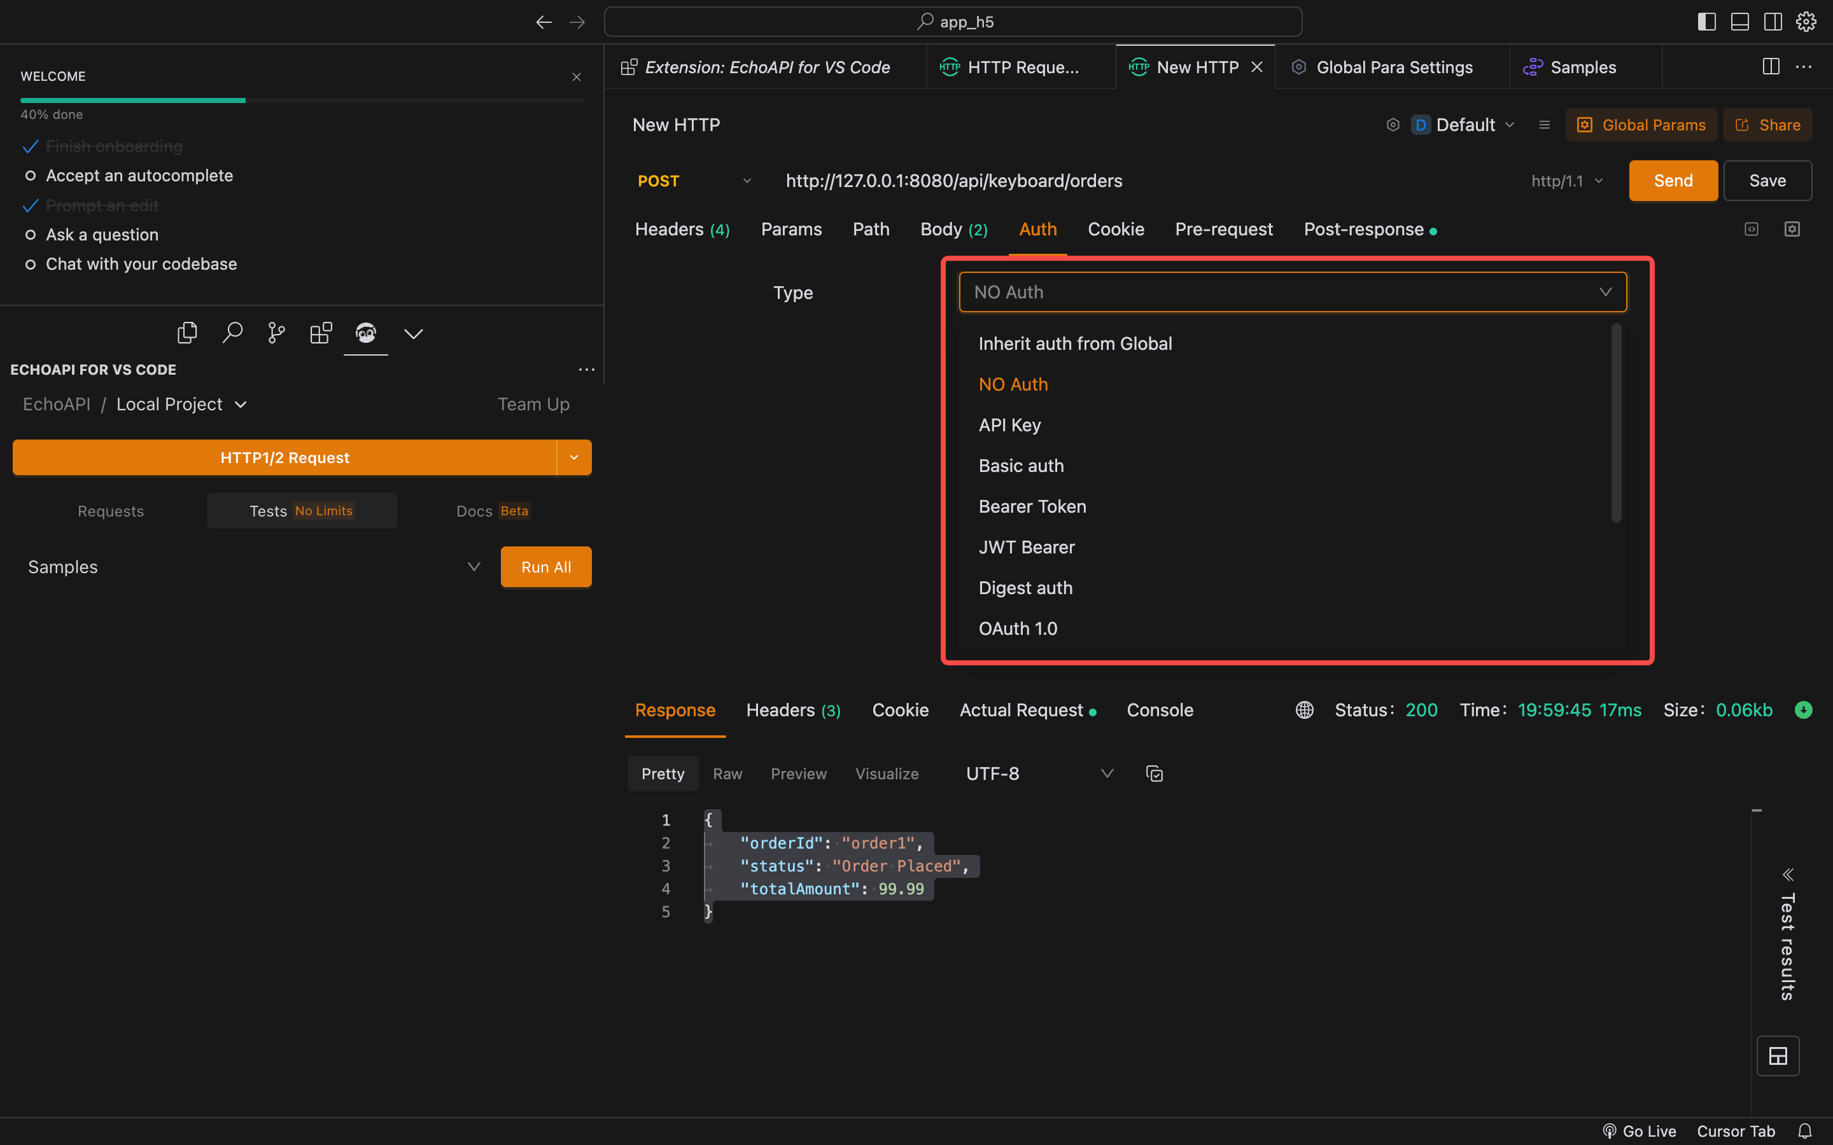The height and width of the screenshot is (1145, 1833).
Task: Open Extensions blocks icon
Action: pos(321,333)
